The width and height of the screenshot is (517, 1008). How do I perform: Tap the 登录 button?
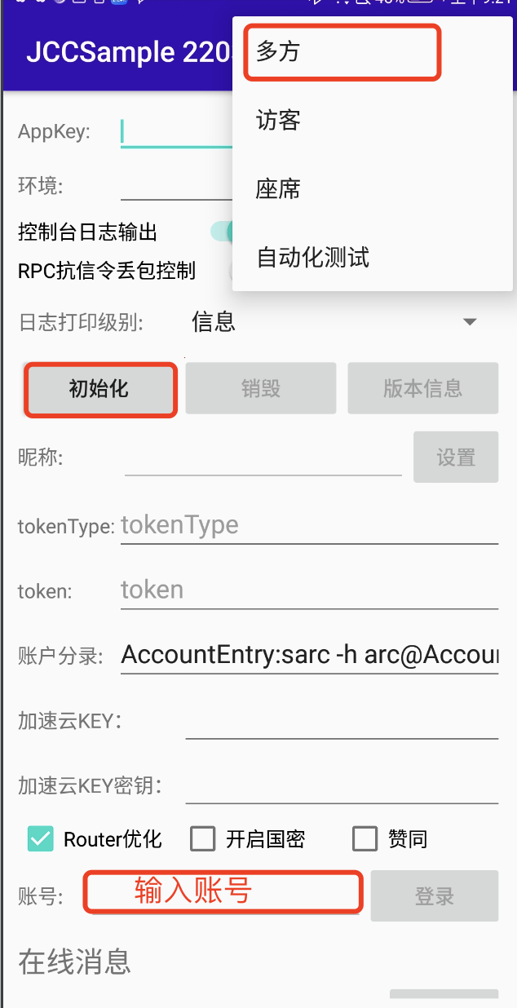point(435,896)
